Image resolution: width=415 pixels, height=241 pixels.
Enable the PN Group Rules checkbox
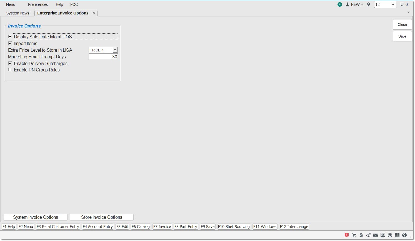[10, 70]
